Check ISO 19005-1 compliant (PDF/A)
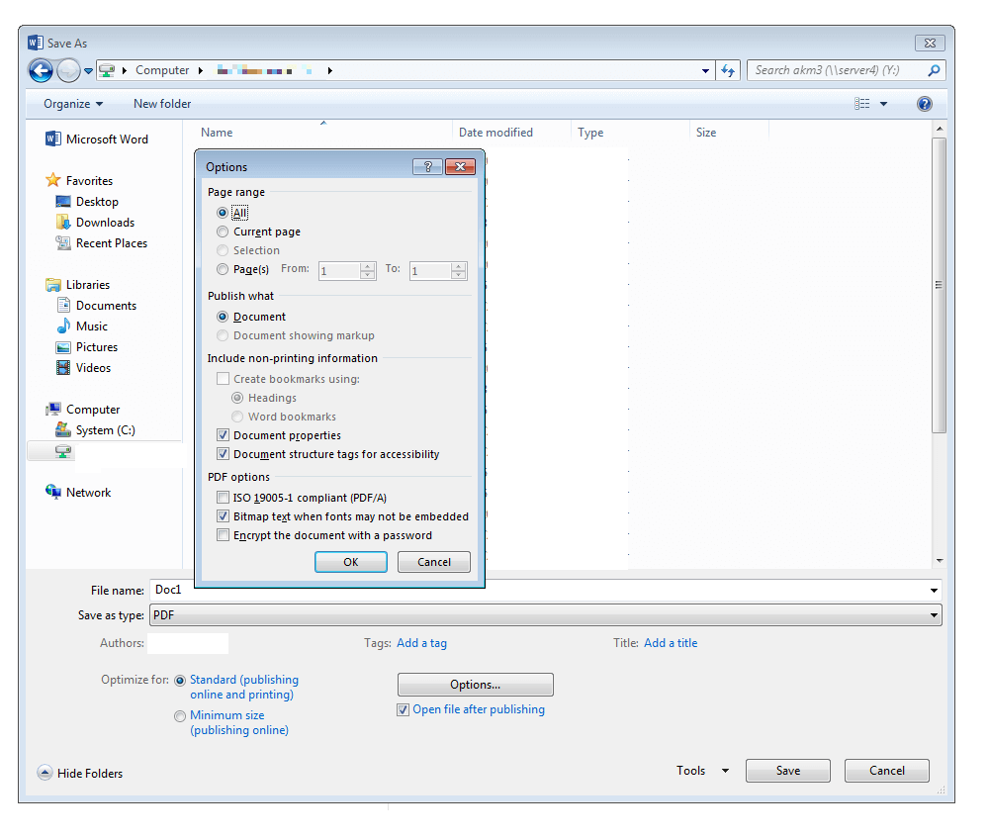Viewport: 989px width, 837px height. pyautogui.click(x=223, y=498)
